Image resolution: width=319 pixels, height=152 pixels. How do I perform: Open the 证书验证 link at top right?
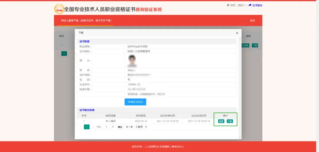point(257,5)
